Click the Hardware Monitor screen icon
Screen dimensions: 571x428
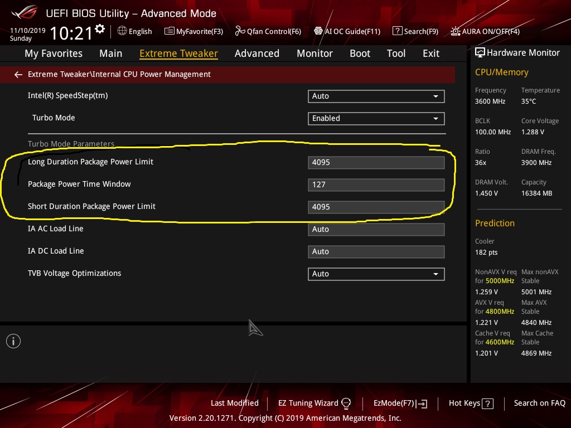point(480,53)
